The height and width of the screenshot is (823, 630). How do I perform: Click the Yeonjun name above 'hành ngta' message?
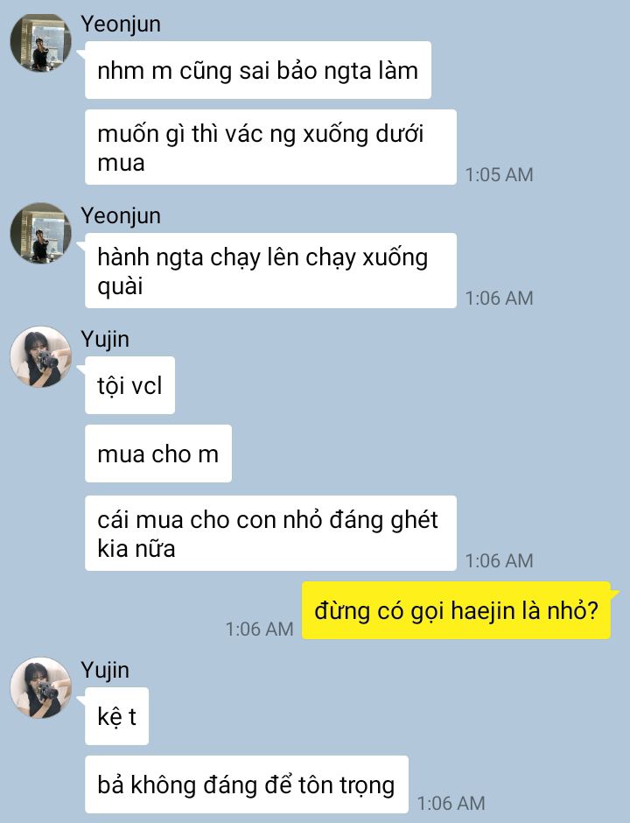(121, 215)
